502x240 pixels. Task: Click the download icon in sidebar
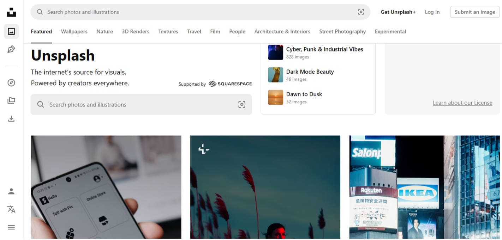tap(11, 119)
